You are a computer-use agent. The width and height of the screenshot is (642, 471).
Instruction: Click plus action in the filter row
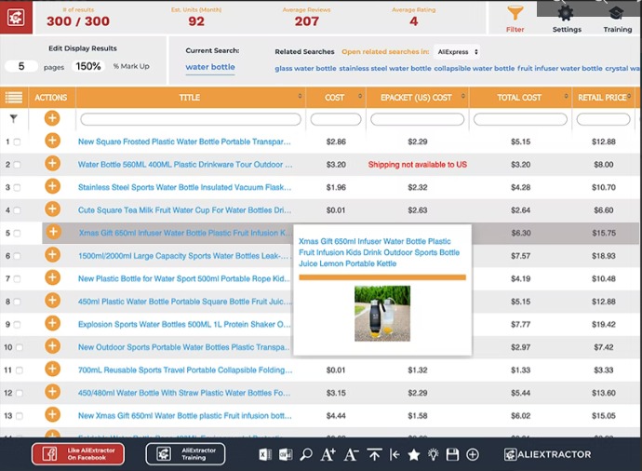point(52,118)
